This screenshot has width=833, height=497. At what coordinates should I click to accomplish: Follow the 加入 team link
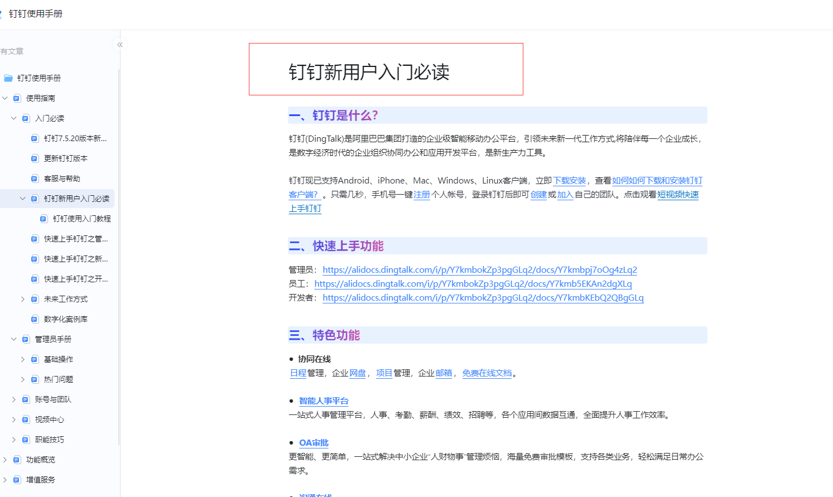(565, 195)
